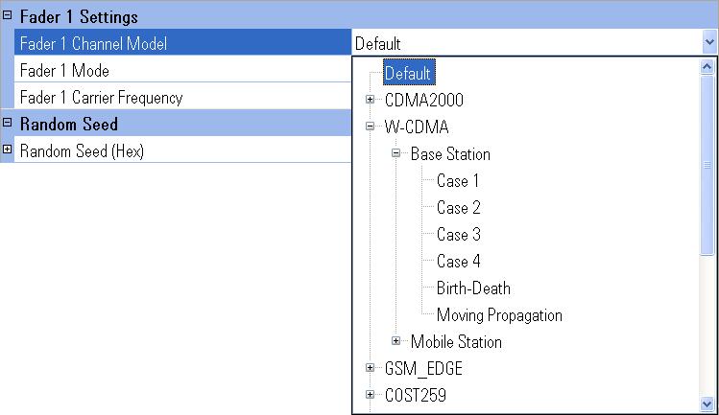This screenshot has width=719, height=415.
Task: Expand the COST259 tree node
Action: click(370, 394)
